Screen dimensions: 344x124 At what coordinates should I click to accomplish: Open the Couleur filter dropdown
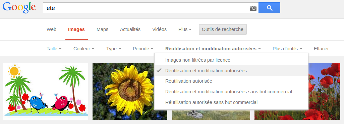[x=84, y=49]
